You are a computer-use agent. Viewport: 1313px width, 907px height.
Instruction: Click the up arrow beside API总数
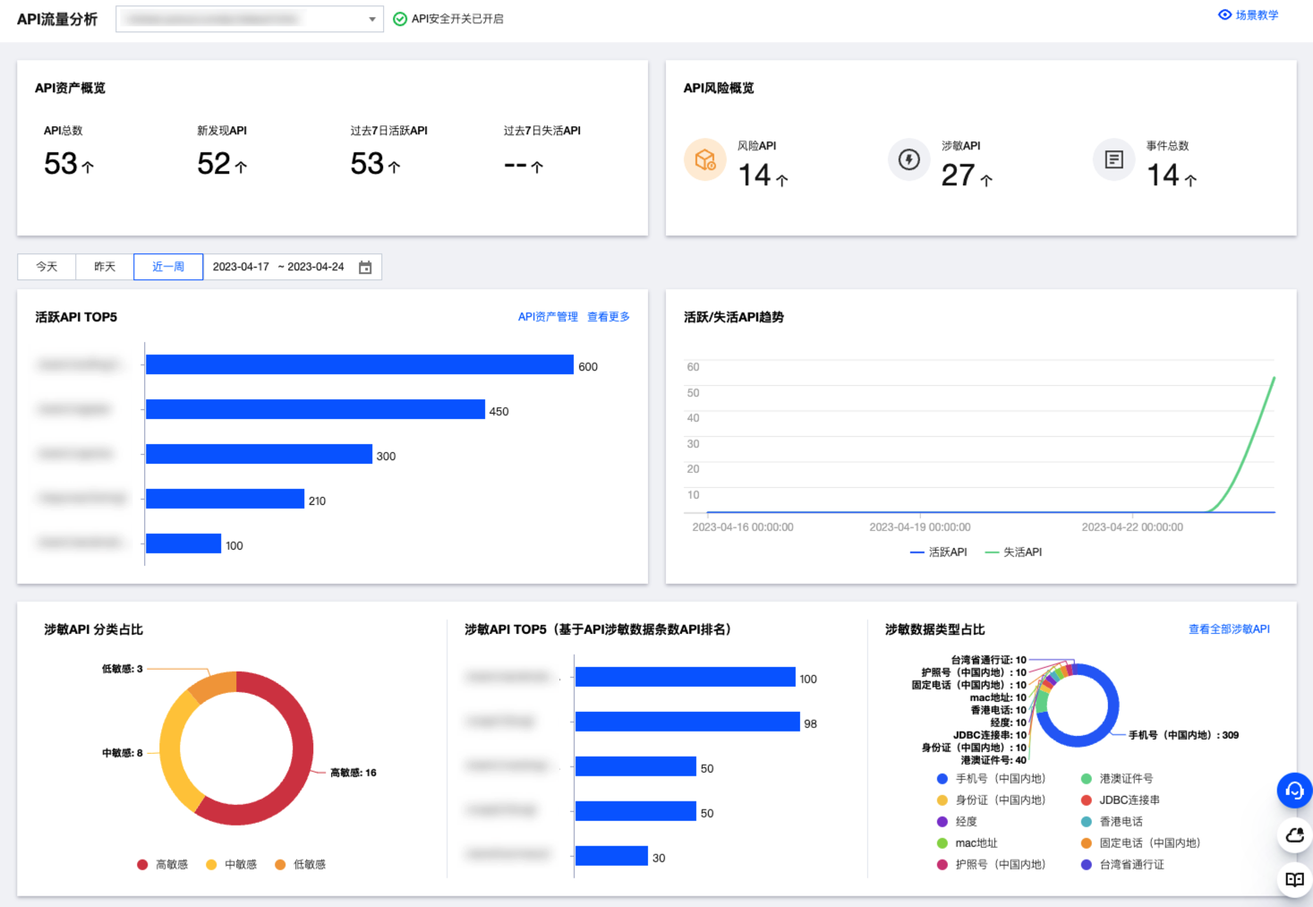pos(88,167)
